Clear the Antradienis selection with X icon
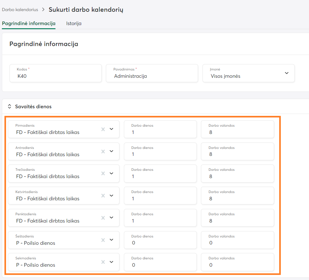This screenshot has width=309, height=280. [x=103, y=151]
